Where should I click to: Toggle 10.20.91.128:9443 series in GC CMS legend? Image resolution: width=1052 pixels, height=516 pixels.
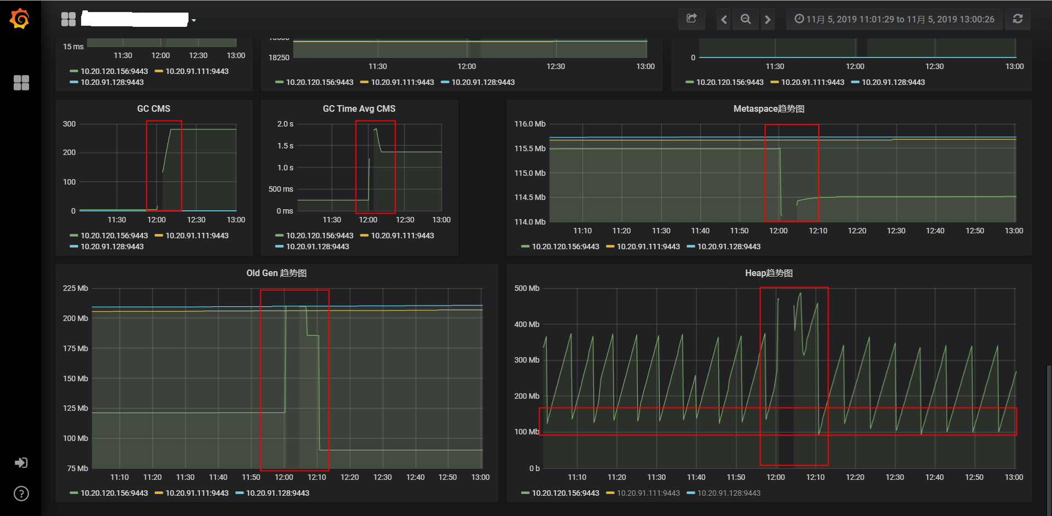click(112, 246)
